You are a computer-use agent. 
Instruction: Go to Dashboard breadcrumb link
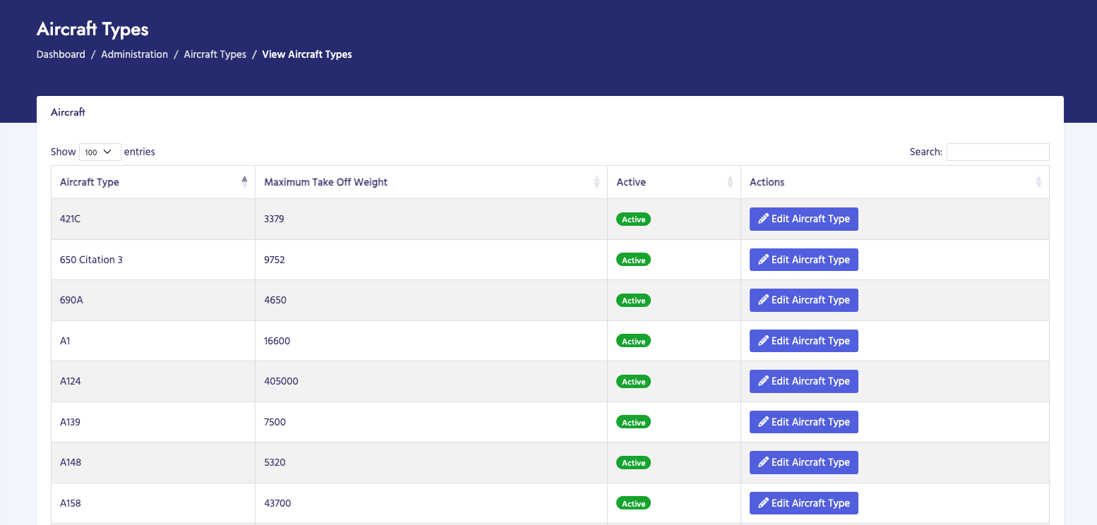[x=61, y=54]
